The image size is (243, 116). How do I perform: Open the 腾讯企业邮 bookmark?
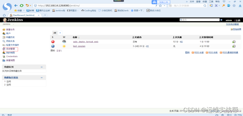point(43,11)
